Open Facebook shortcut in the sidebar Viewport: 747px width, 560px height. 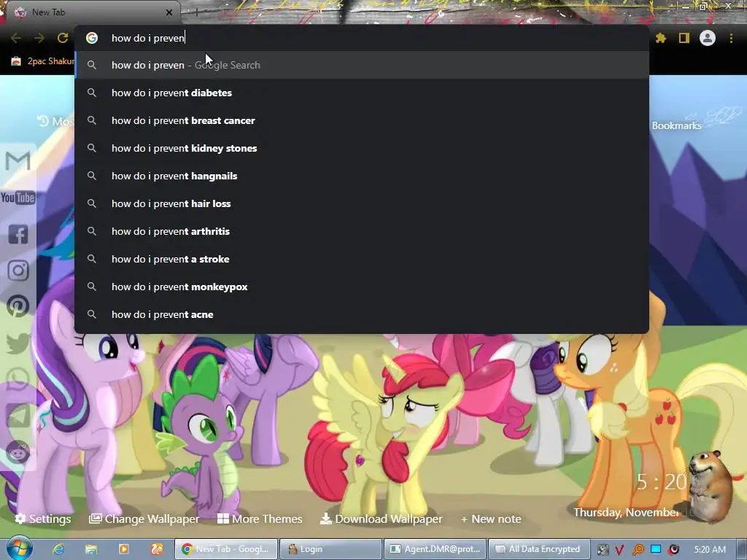pyautogui.click(x=18, y=234)
